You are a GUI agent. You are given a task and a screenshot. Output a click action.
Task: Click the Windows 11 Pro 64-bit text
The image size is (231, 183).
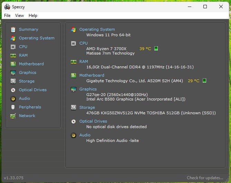108,35
